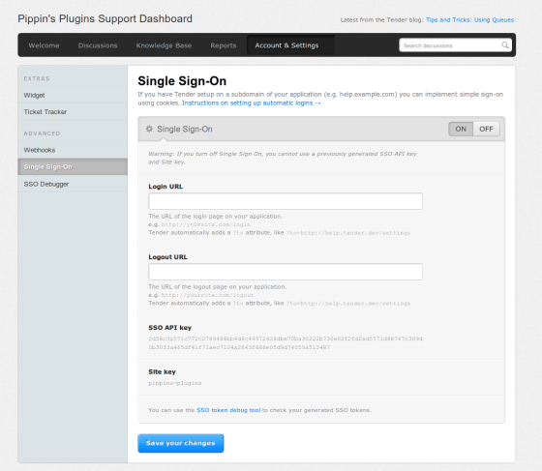
Task: Follow the SSO token debug tool link
Action: (228, 410)
